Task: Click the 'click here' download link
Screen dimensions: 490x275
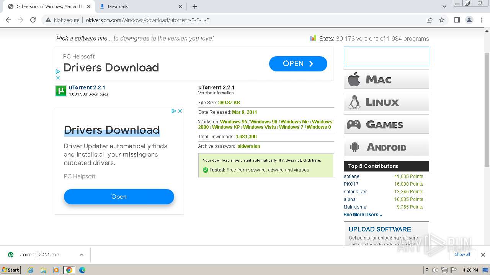Action: tap(312, 160)
